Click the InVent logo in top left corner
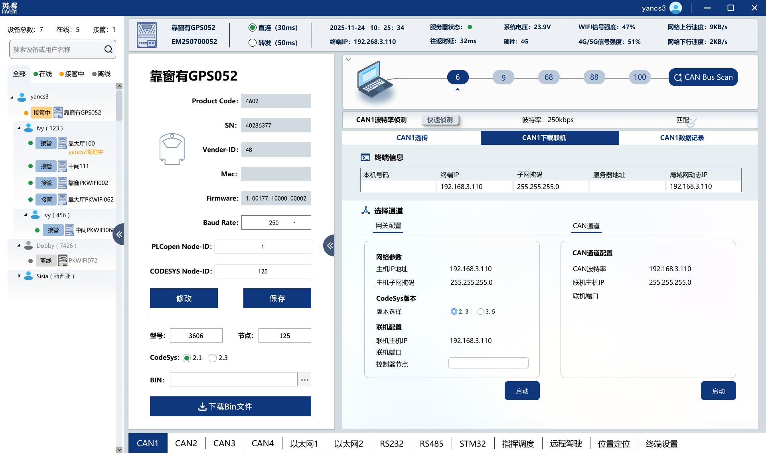766x453 pixels. click(10, 8)
